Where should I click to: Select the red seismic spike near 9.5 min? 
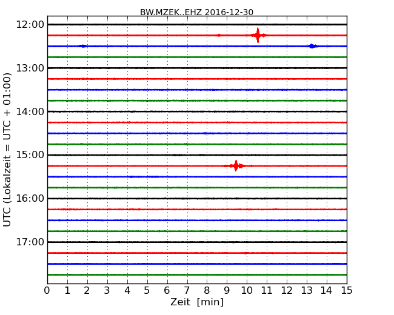click(x=236, y=165)
